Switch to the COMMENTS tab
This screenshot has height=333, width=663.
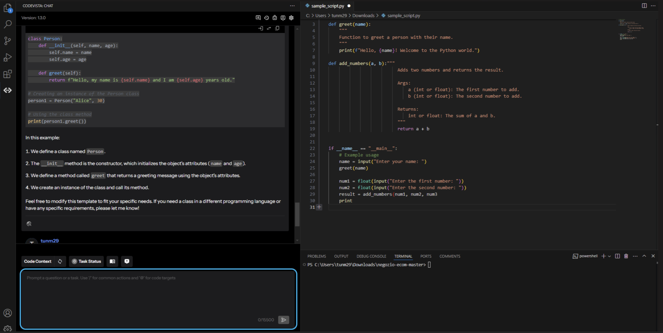pyautogui.click(x=450, y=256)
